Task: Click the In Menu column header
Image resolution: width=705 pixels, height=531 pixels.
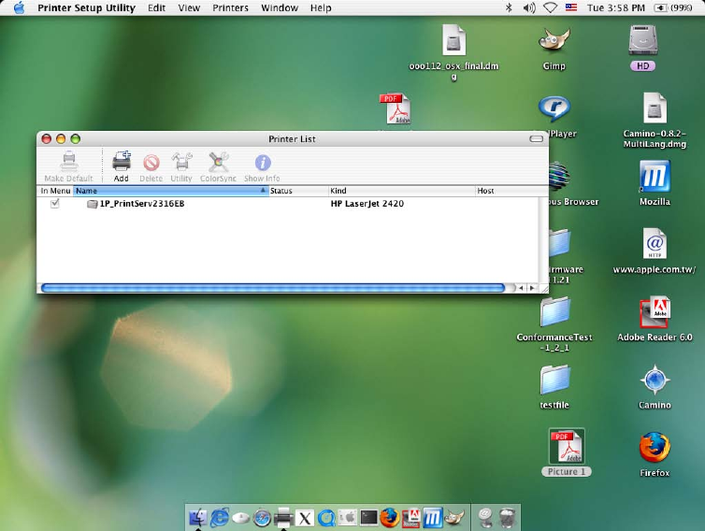Action: tap(55, 191)
